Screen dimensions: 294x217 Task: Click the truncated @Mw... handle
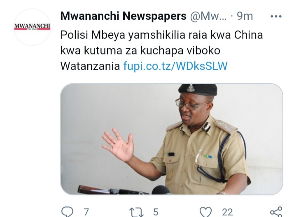coord(208,16)
